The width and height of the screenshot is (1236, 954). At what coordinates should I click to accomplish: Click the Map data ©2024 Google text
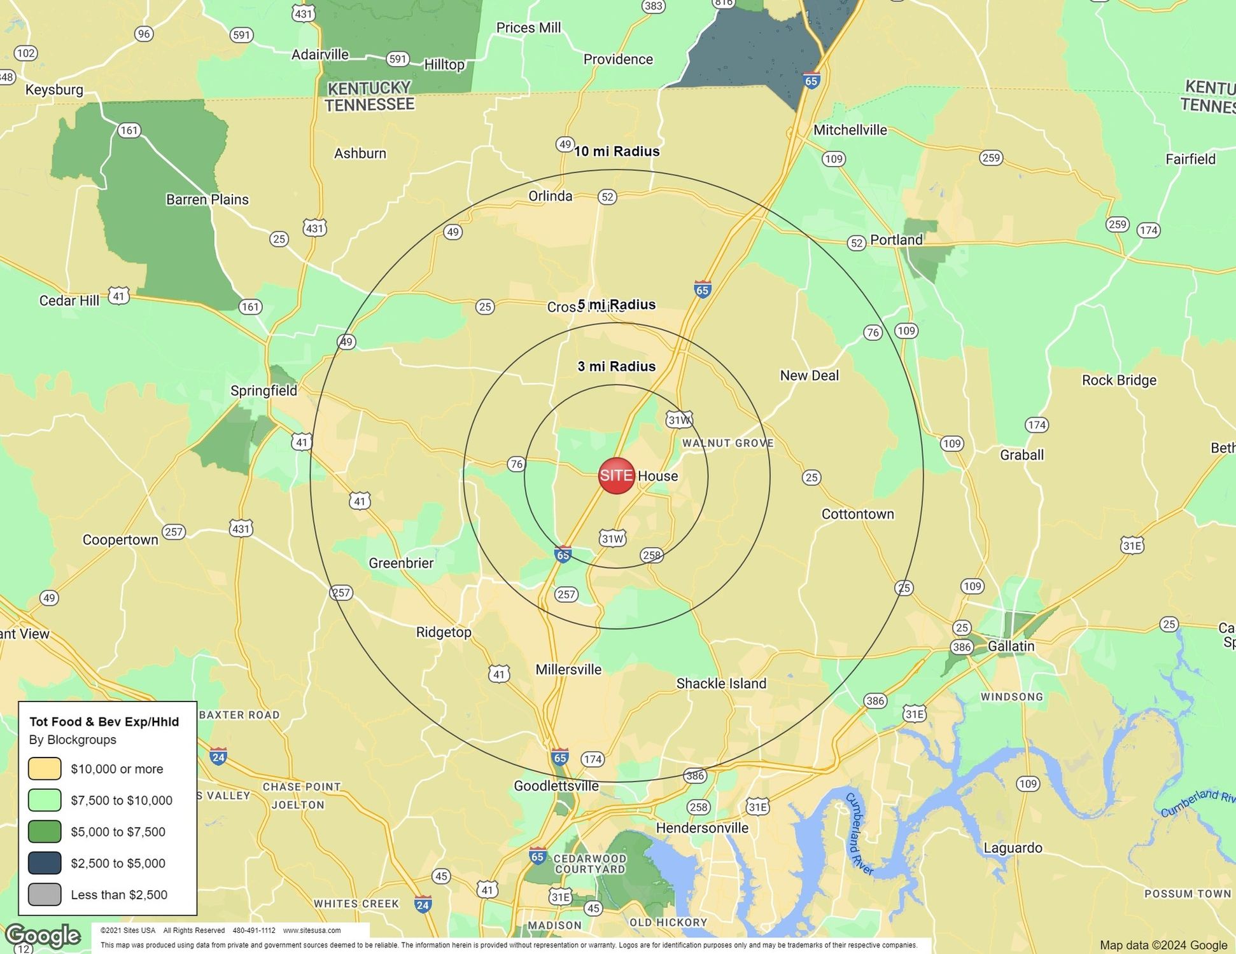[1163, 945]
